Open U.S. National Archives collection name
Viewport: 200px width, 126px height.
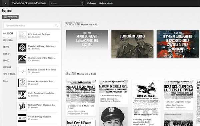pyautogui.click(x=39, y=34)
